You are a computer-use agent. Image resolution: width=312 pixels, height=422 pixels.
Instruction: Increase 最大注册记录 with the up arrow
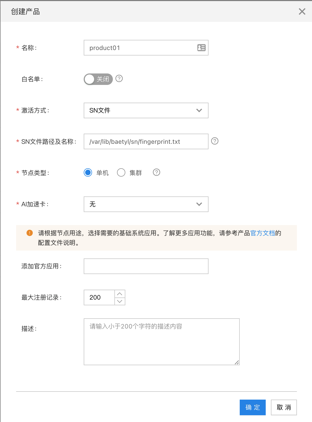(120, 294)
